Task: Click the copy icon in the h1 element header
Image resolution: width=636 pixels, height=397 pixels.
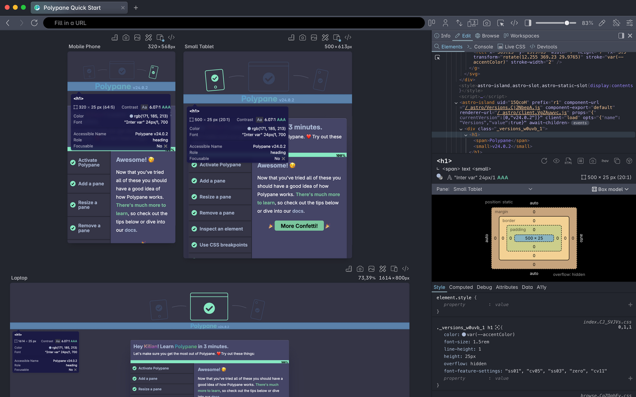Action: pos(617,161)
